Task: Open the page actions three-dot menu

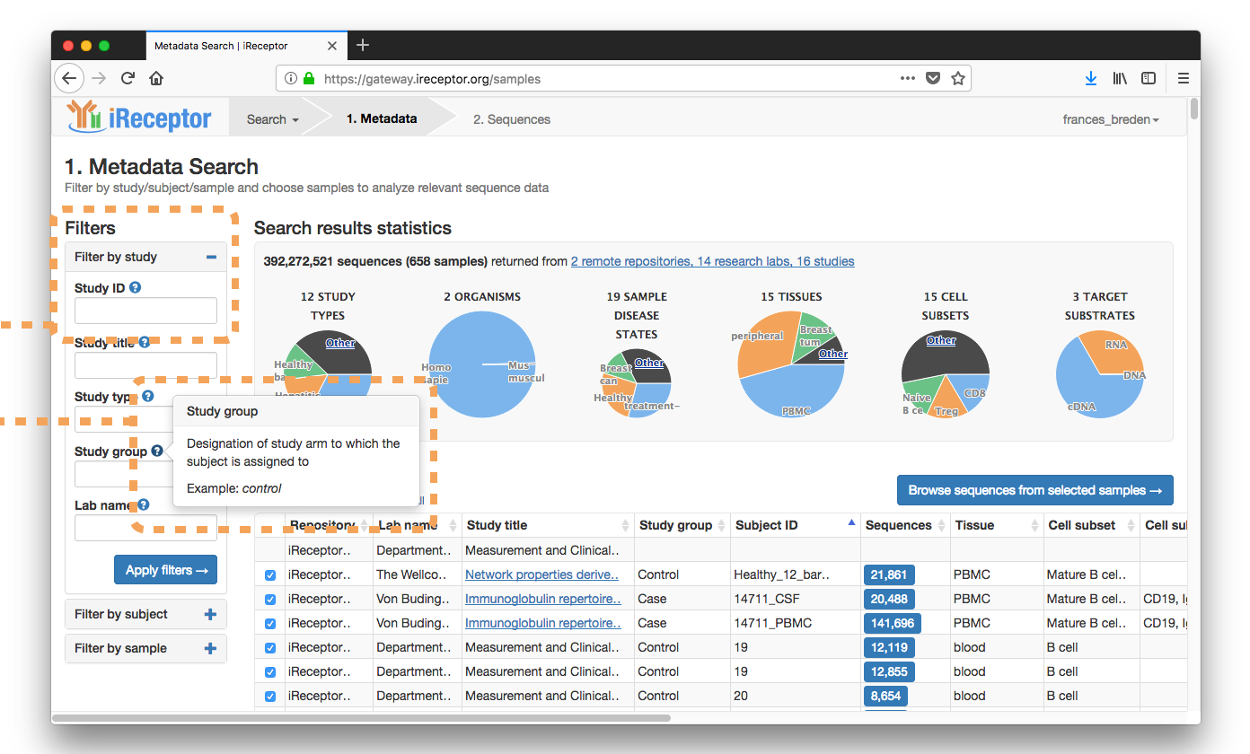Action: (x=908, y=78)
